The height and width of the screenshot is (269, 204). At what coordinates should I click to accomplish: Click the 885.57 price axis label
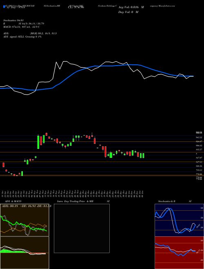pyautogui.click(x=199, y=150)
